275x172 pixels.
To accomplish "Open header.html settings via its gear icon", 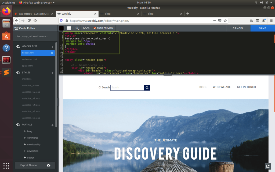I will pos(53,53).
